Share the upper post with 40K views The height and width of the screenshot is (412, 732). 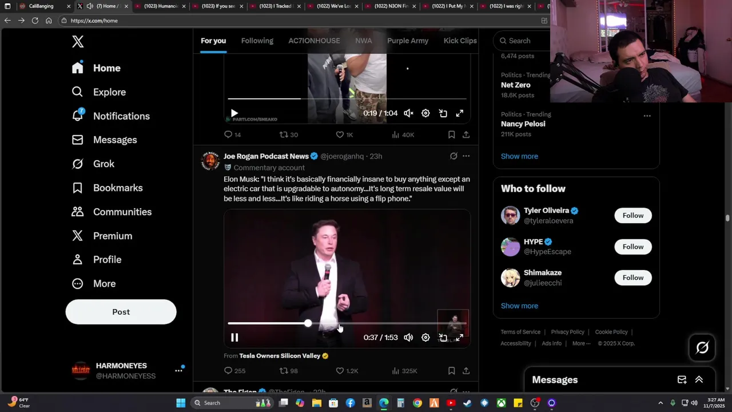click(466, 134)
